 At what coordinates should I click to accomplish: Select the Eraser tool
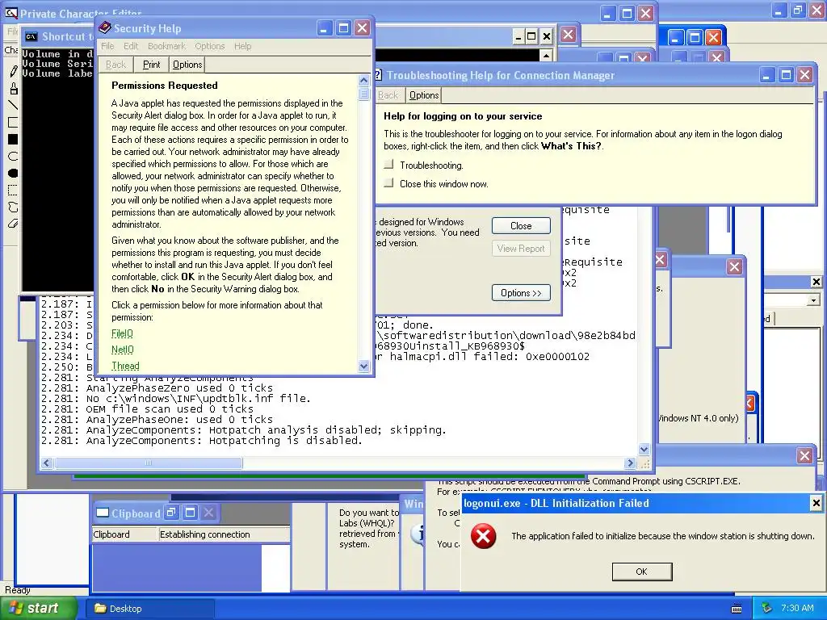click(13, 224)
